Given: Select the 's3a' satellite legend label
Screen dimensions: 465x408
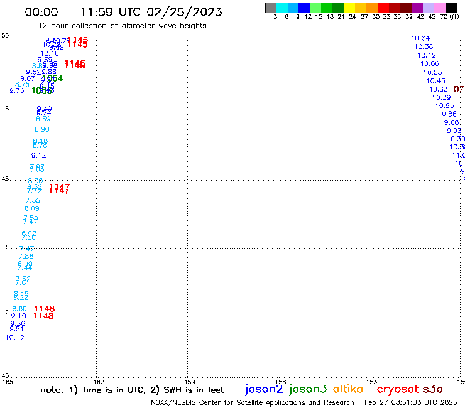Looking at the screenshot, I should click(x=432, y=389).
